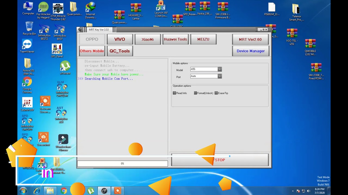Open the Frp HiJacker by Hagard shortcut
Viewport: 348px width, 195px height.
pos(43,10)
